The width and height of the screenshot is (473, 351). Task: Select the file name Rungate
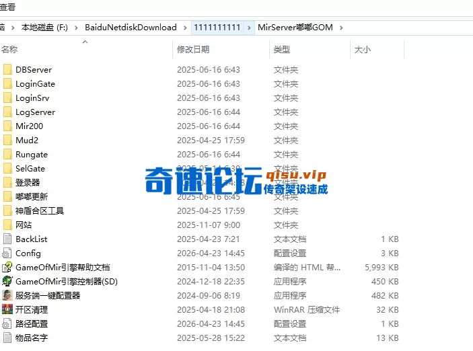tap(32, 155)
